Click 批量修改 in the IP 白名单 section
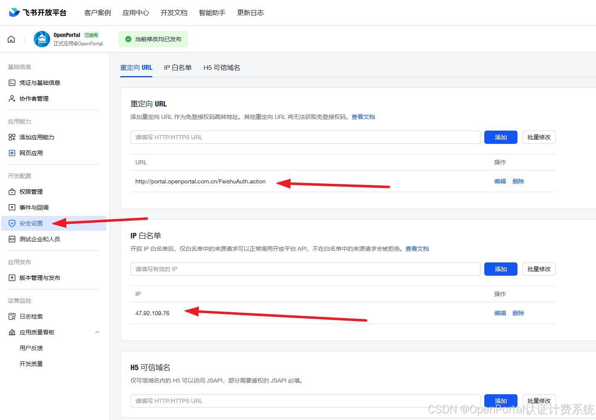The image size is (596, 420). (x=539, y=269)
